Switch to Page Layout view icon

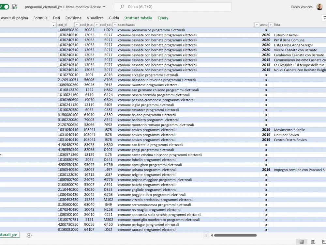(313, 242)
